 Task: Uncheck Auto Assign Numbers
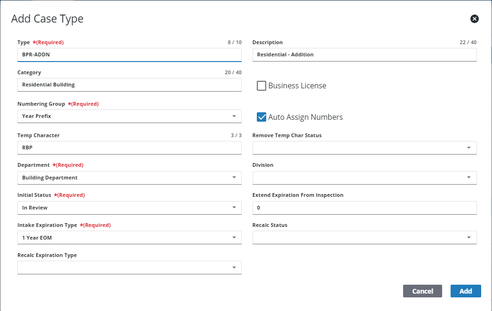[262, 117]
